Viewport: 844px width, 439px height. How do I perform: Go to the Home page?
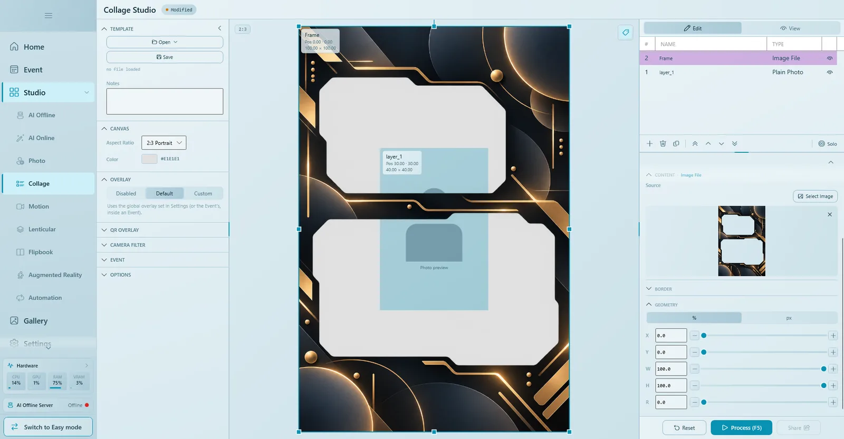48,47
